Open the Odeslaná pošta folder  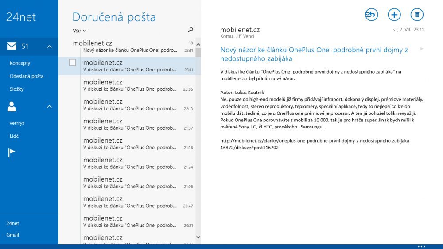coord(27,76)
